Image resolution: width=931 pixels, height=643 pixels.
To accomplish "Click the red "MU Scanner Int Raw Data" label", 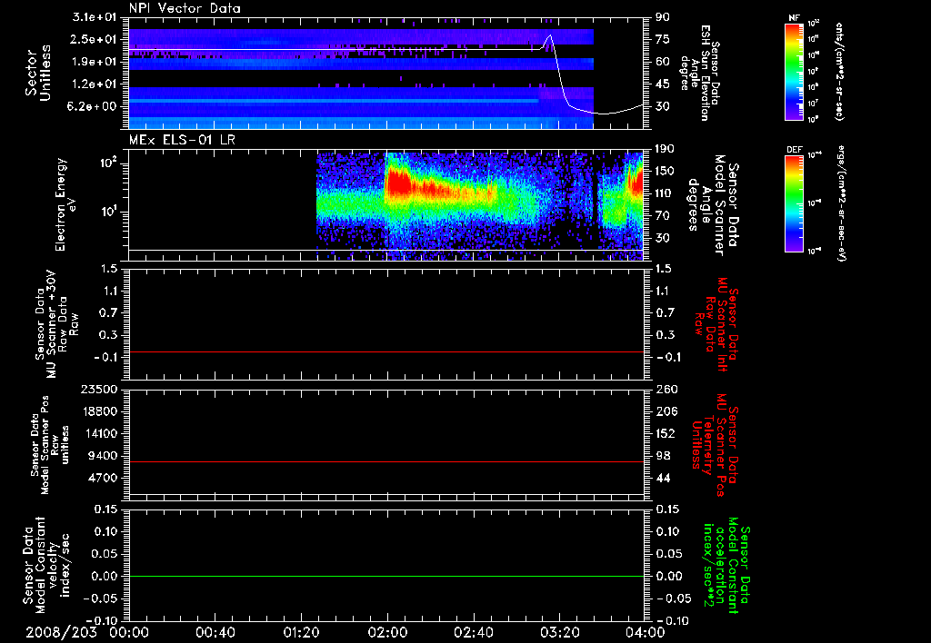I will [x=716, y=324].
